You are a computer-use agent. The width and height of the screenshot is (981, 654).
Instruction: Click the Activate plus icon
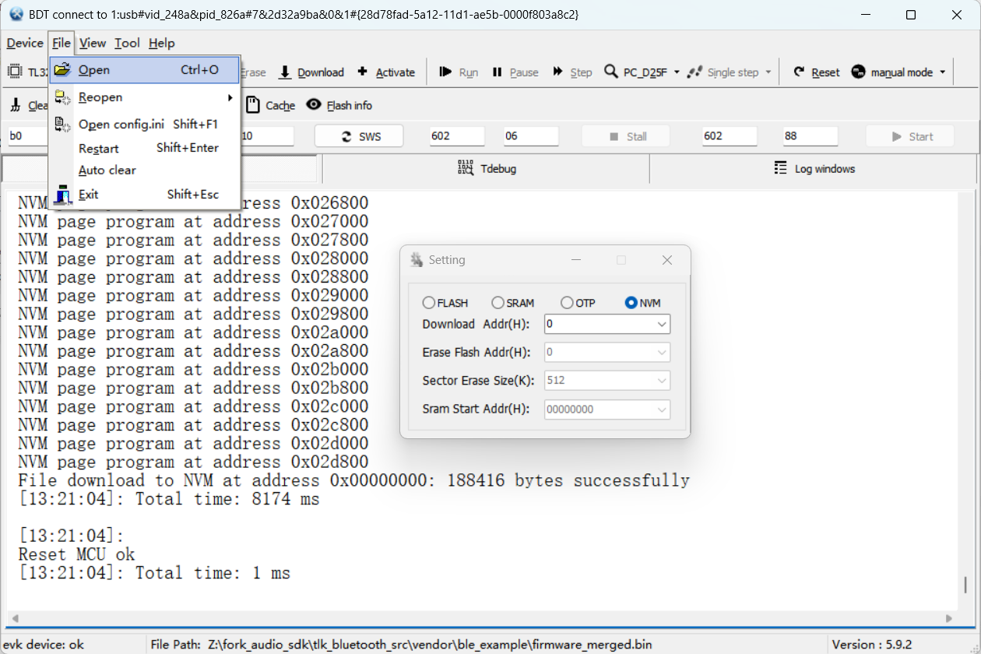(362, 72)
